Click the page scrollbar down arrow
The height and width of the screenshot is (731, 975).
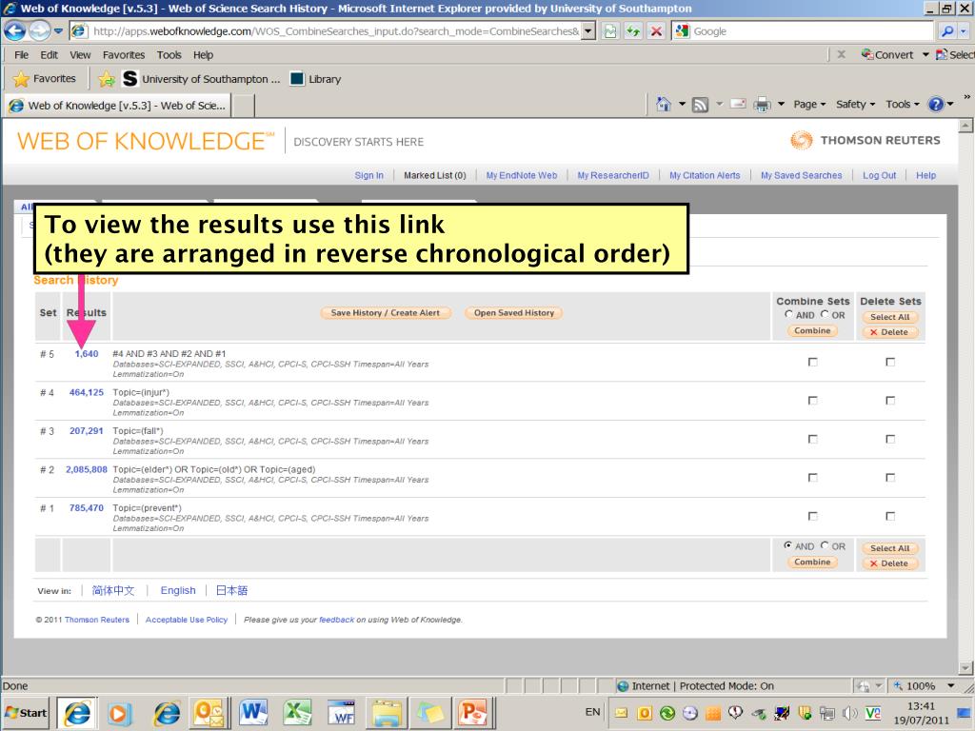click(965, 668)
